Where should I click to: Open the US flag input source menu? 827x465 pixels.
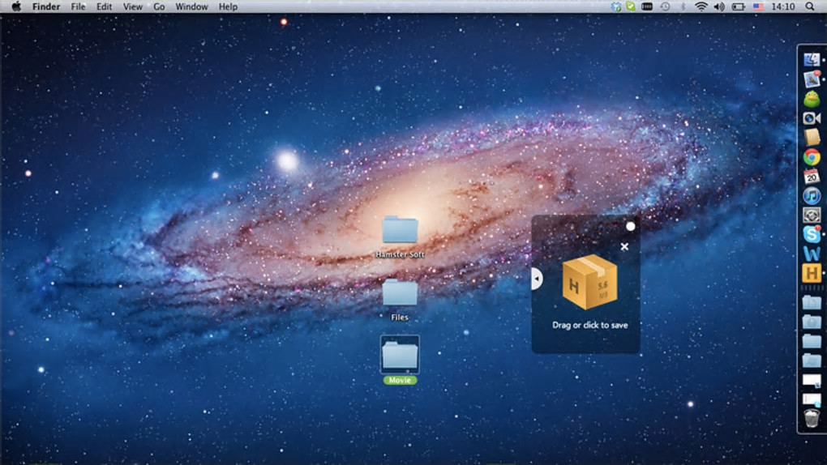point(758,6)
